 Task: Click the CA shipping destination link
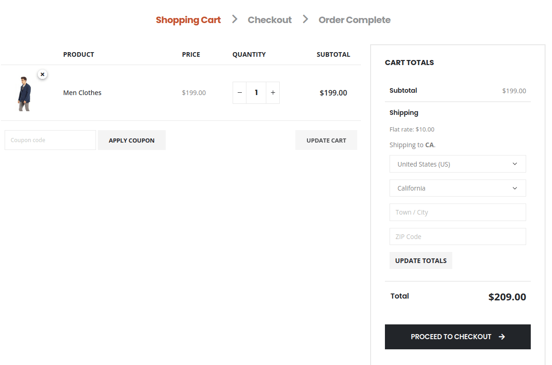[x=430, y=144]
